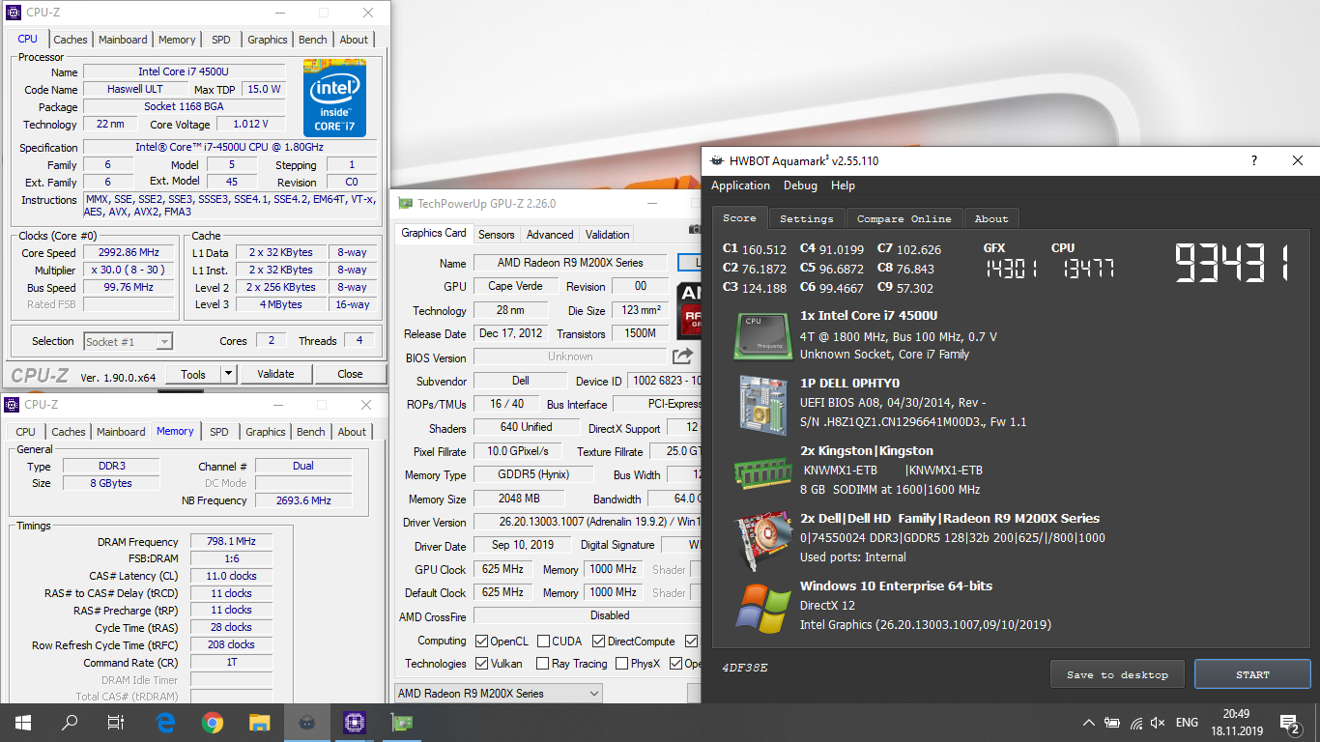The width and height of the screenshot is (1320, 742).
Task: Open Aquamark help question mark in title bar
Action: click(x=1254, y=161)
